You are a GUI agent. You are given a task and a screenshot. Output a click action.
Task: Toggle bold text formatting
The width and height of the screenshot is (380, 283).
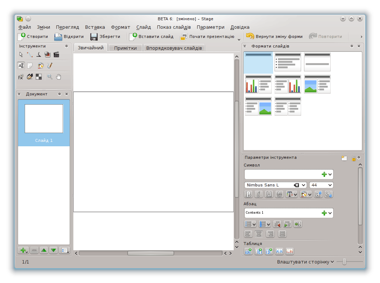pyautogui.click(x=248, y=194)
